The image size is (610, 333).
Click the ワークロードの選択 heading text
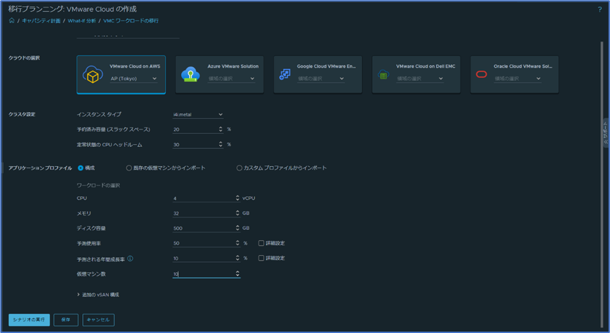(99, 185)
